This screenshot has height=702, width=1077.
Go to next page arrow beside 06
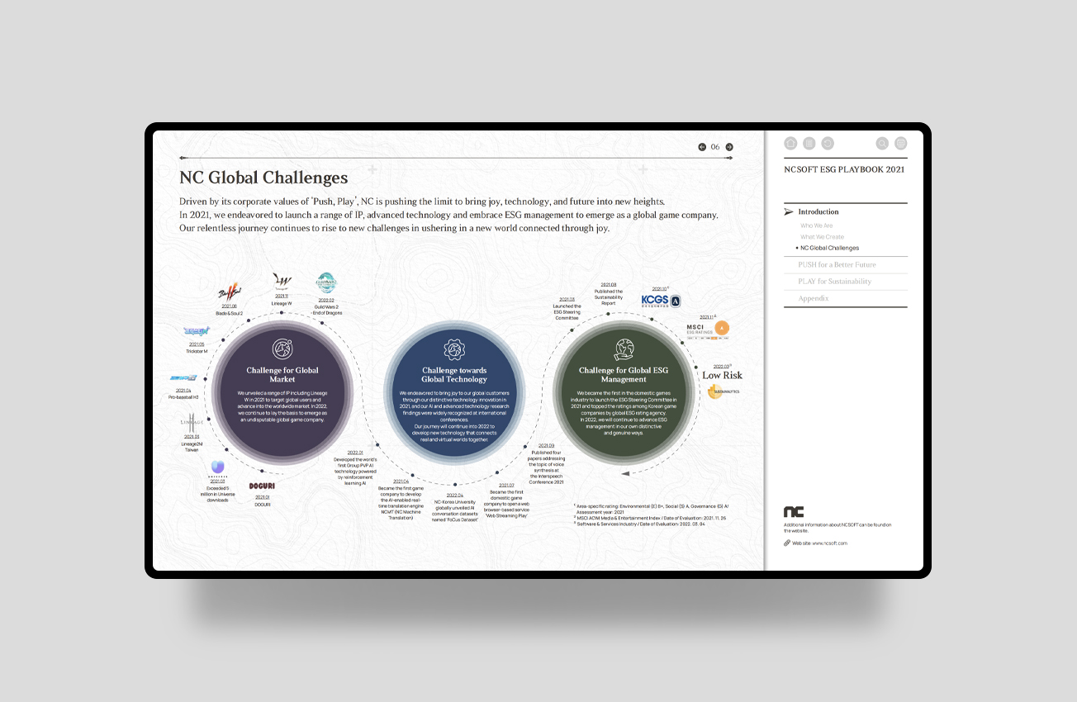(729, 147)
